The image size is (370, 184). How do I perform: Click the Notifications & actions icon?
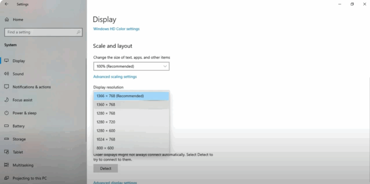pos(7,87)
